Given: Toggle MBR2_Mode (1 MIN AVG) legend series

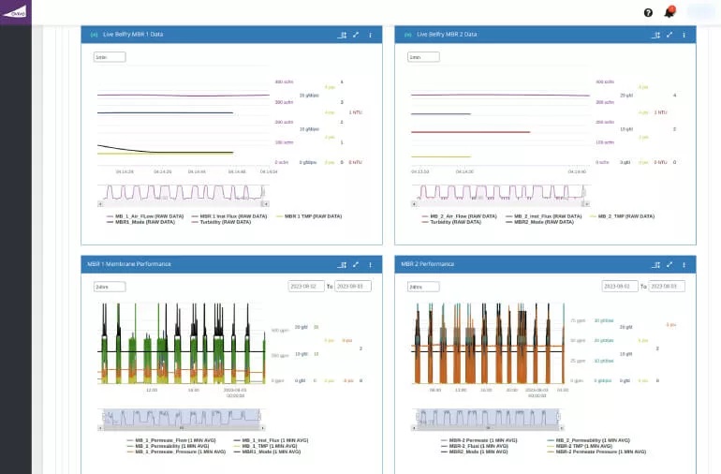Looking at the screenshot, I should tap(475, 452).
